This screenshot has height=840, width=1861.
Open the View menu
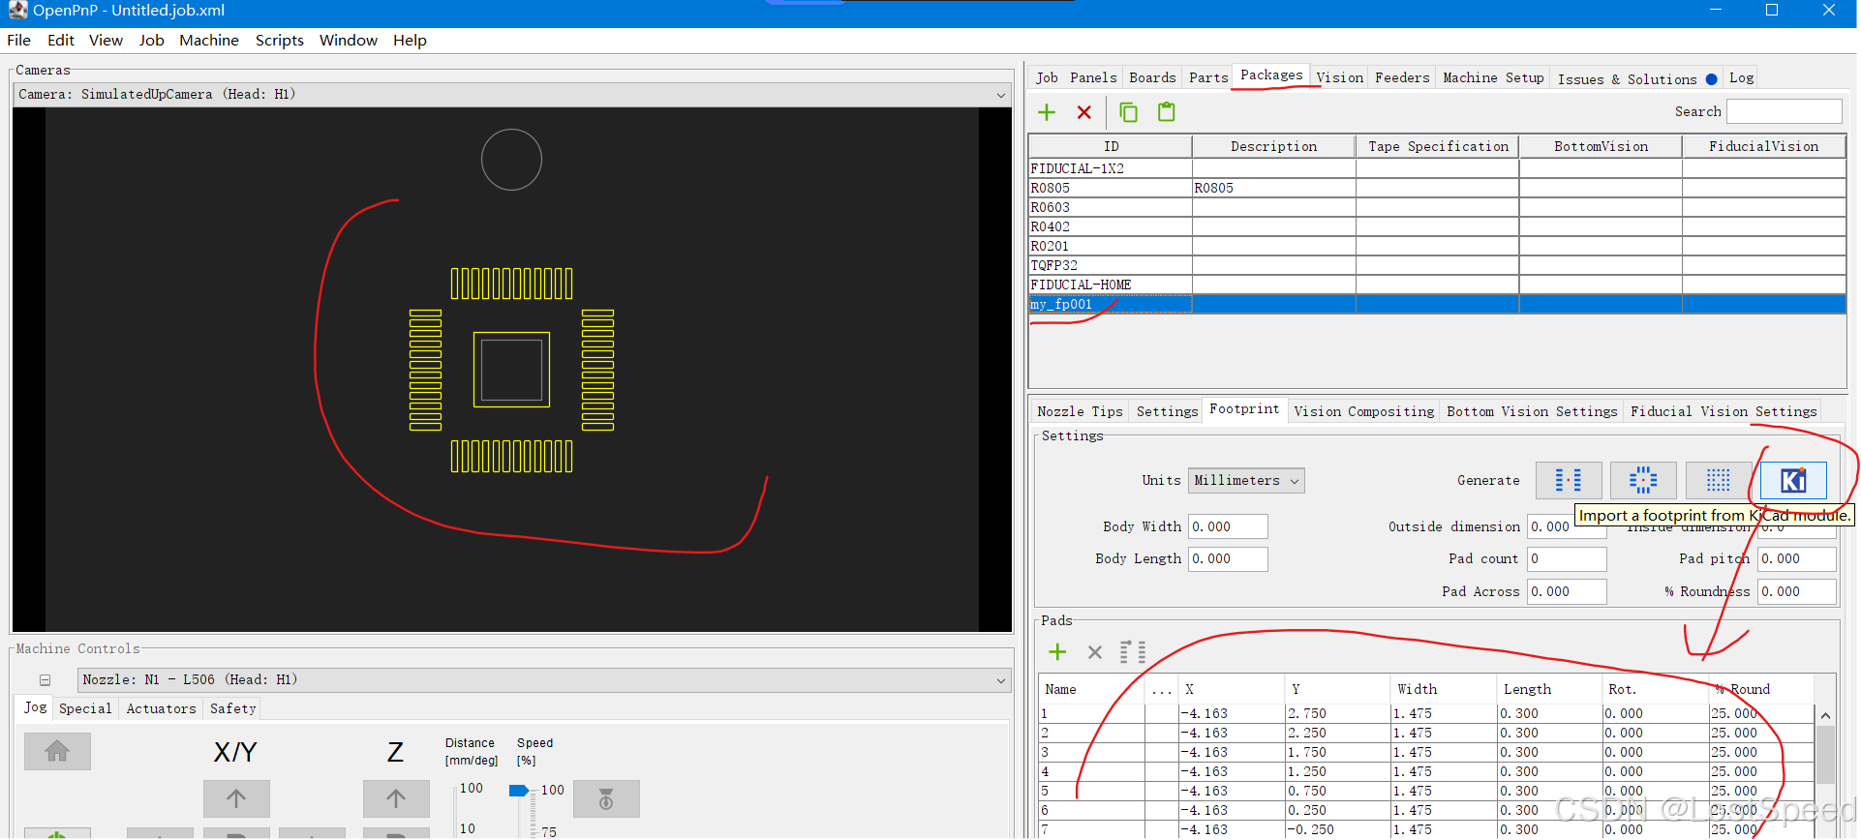pos(106,41)
